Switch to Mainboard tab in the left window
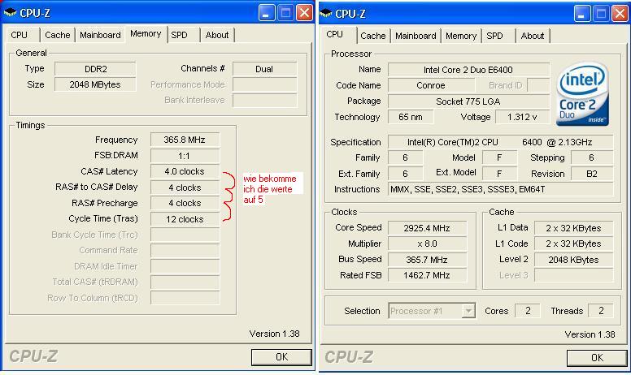Image resolution: width=631 pixels, height=375 pixels. [100, 35]
